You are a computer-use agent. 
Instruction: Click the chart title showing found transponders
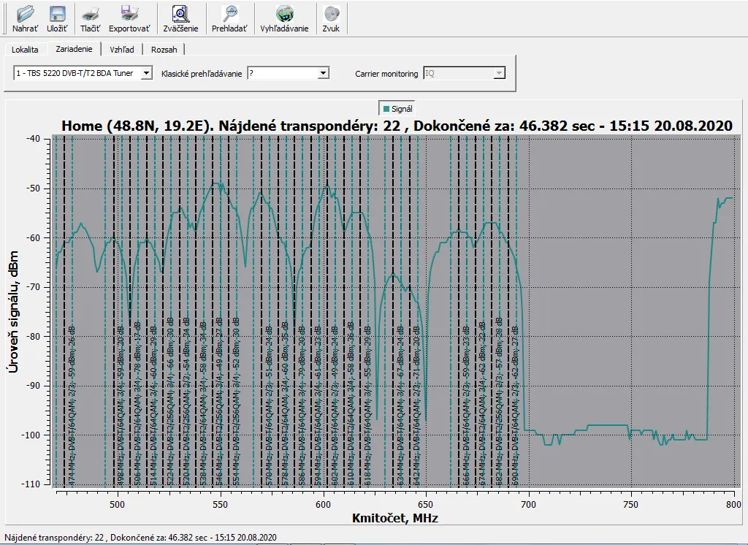397,126
